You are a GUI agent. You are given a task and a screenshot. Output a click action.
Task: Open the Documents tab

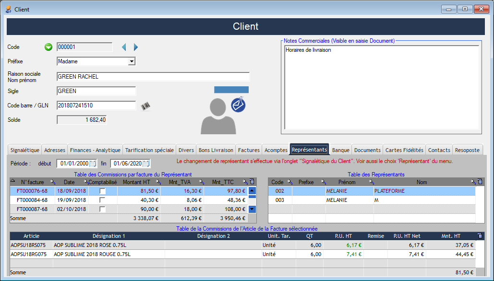pos(367,150)
